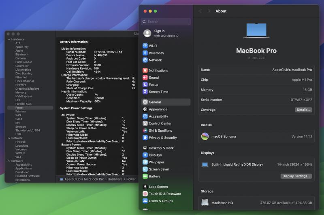The width and height of the screenshot is (324, 215).
Task: Open Accessibility icon in sidebar
Action: 145,116
